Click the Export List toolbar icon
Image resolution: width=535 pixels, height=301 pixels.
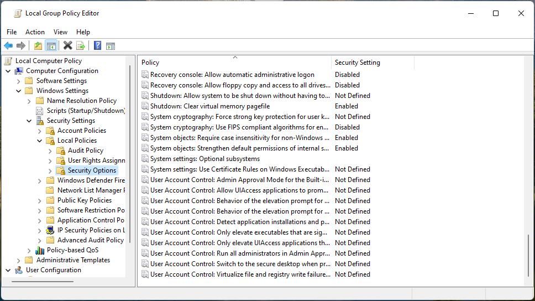point(81,45)
